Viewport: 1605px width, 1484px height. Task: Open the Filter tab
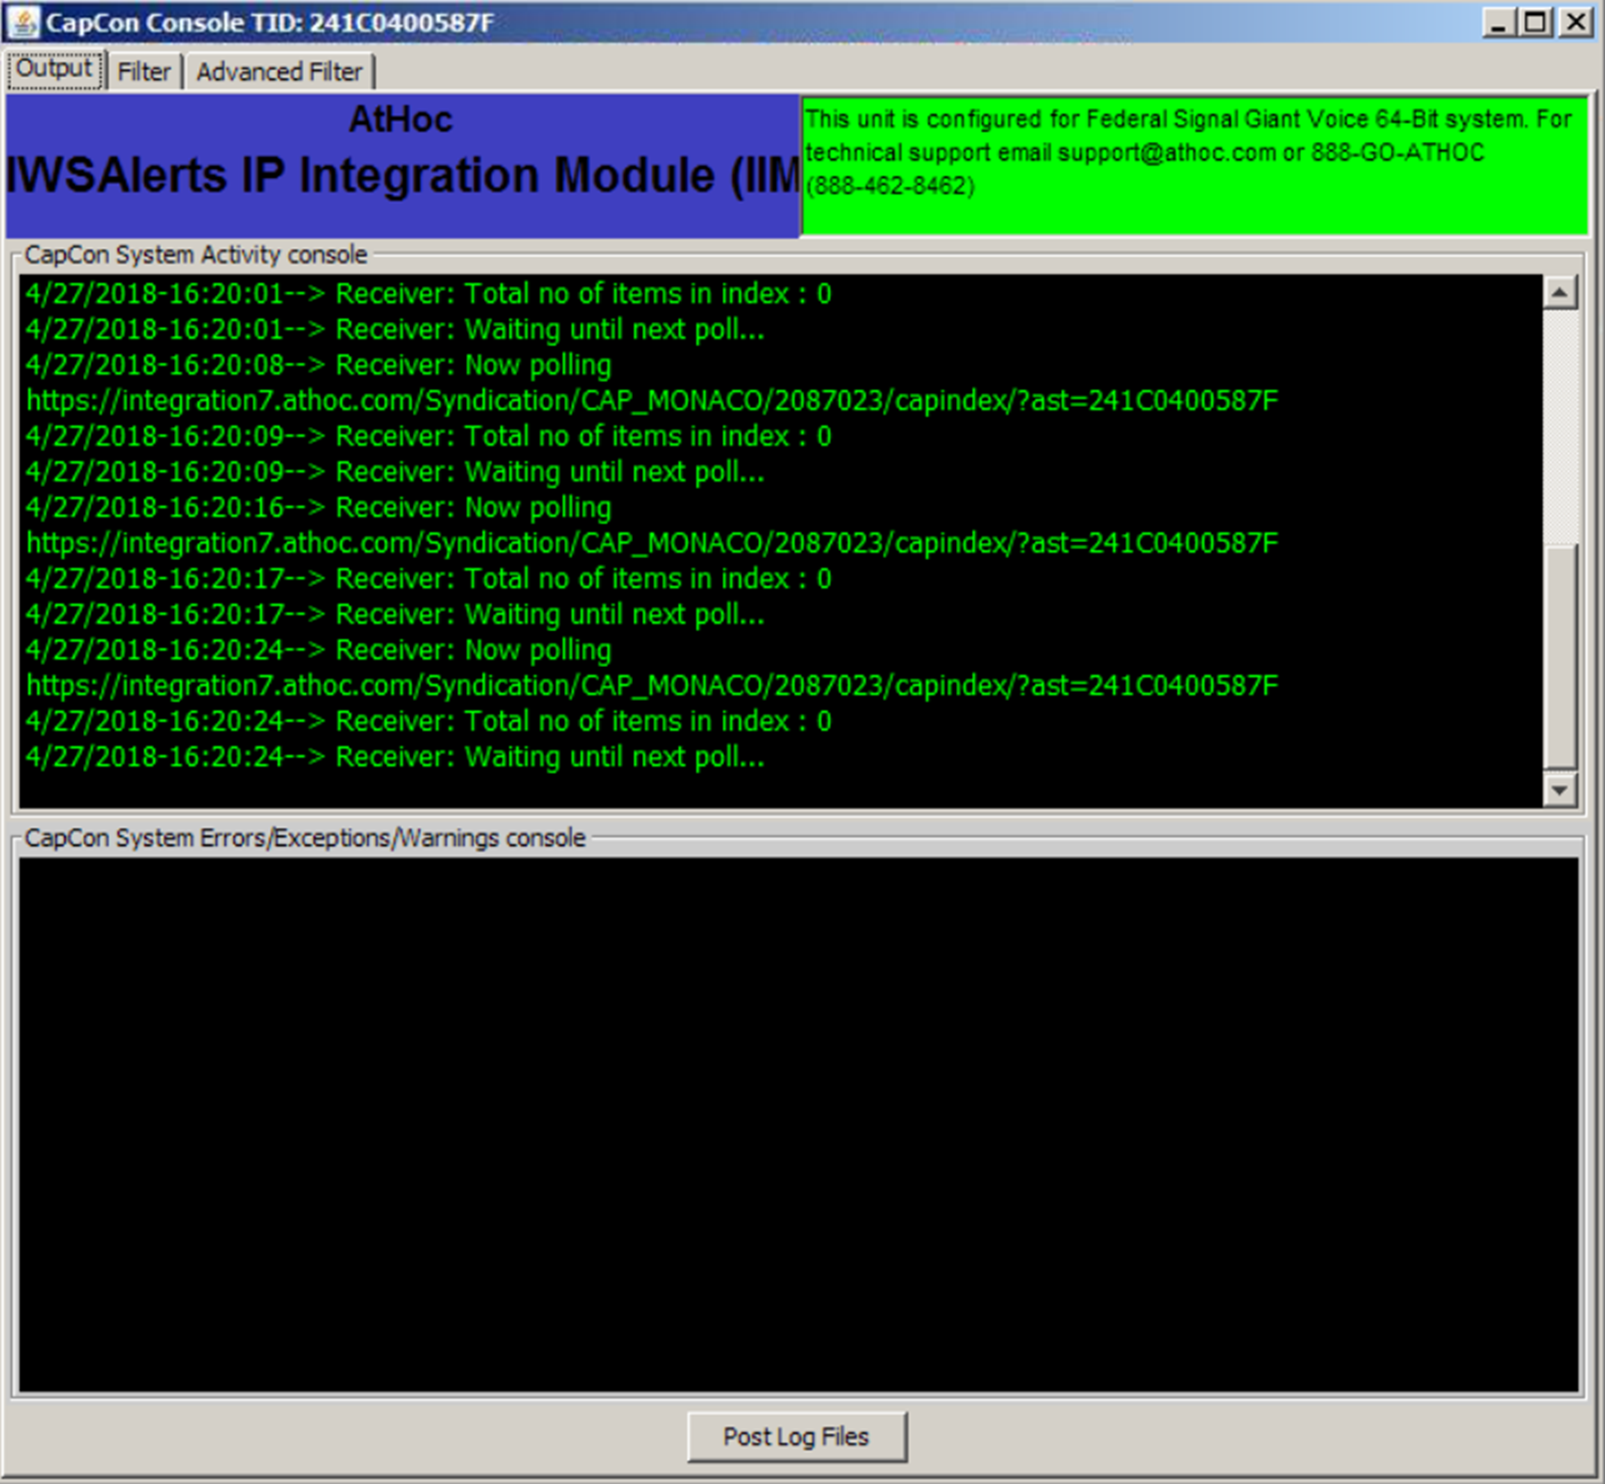pyautogui.click(x=144, y=71)
